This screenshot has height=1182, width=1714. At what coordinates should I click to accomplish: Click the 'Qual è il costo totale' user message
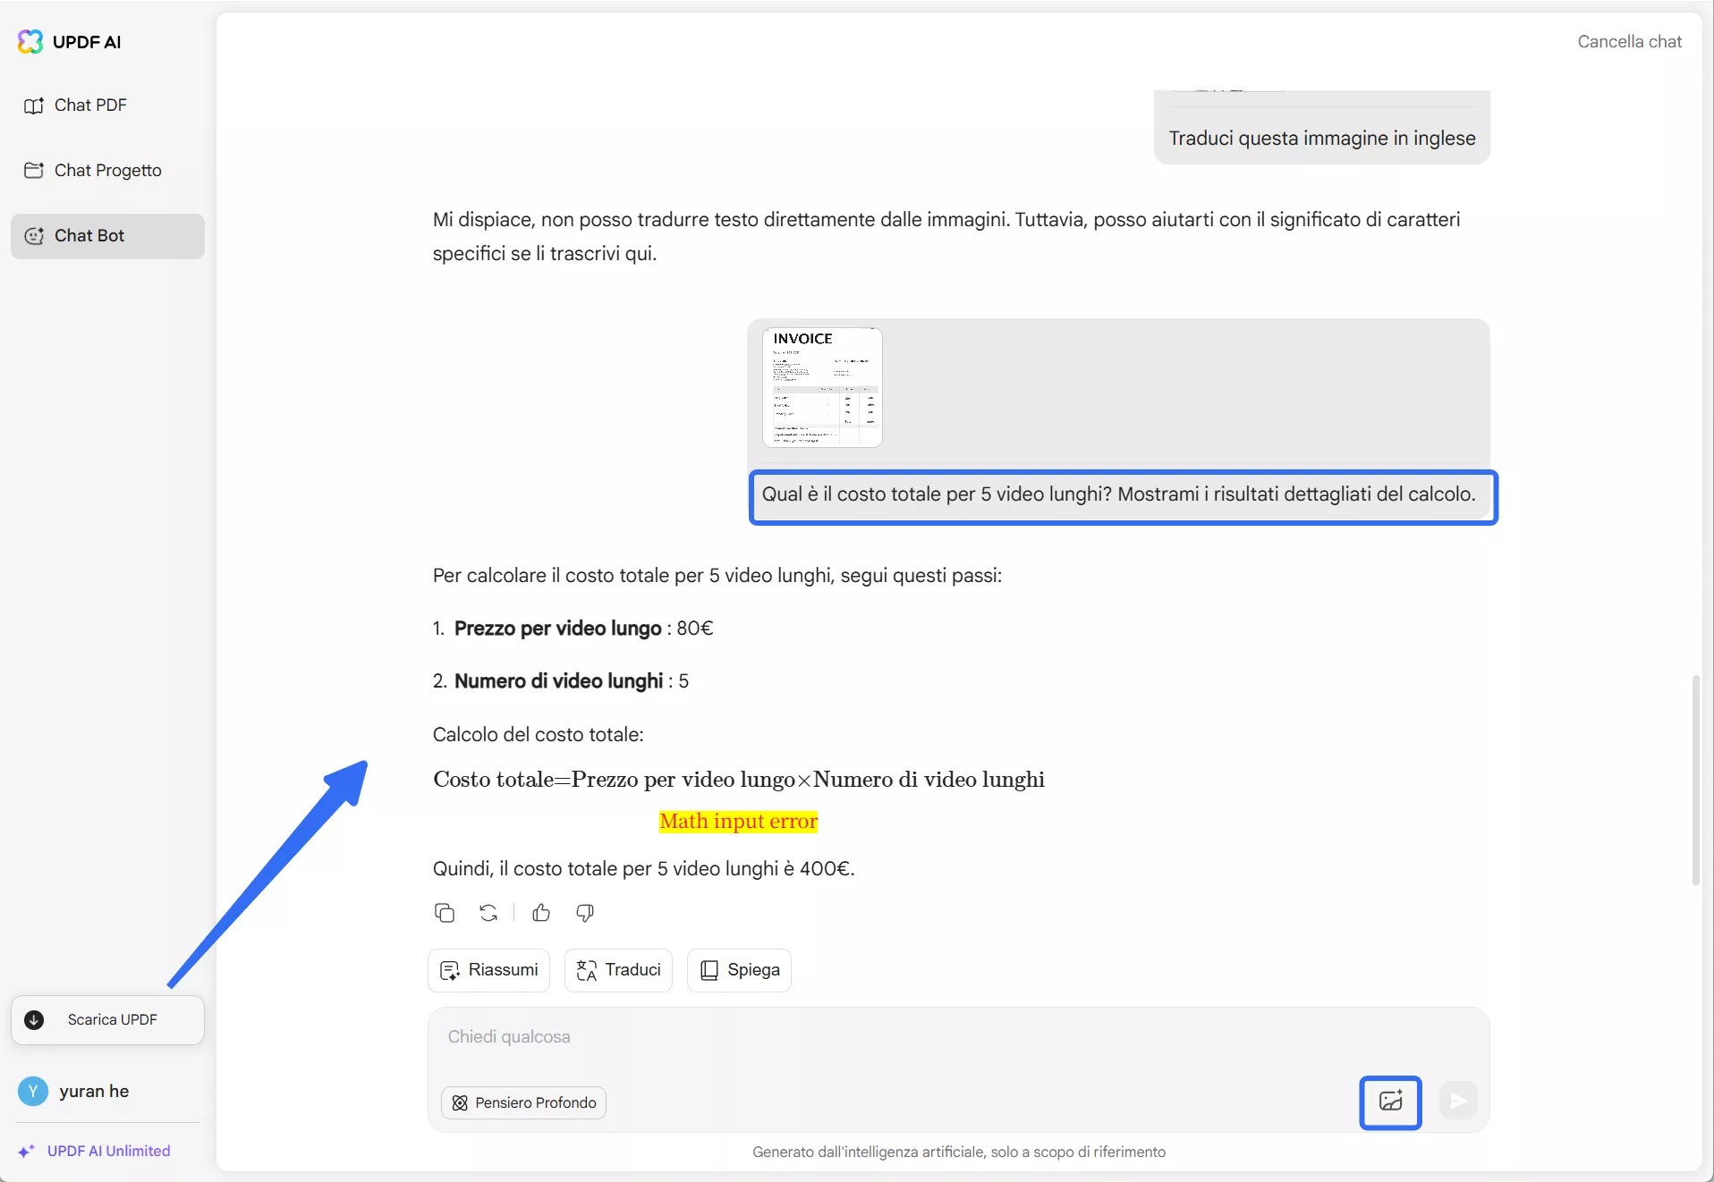[1119, 494]
